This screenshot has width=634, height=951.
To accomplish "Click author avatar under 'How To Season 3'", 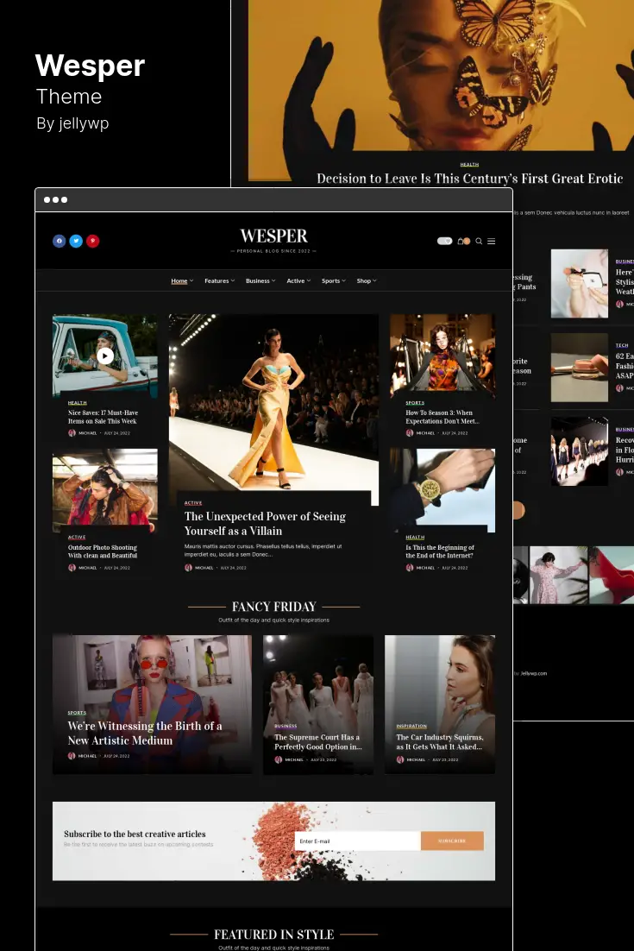I will pyautogui.click(x=409, y=433).
